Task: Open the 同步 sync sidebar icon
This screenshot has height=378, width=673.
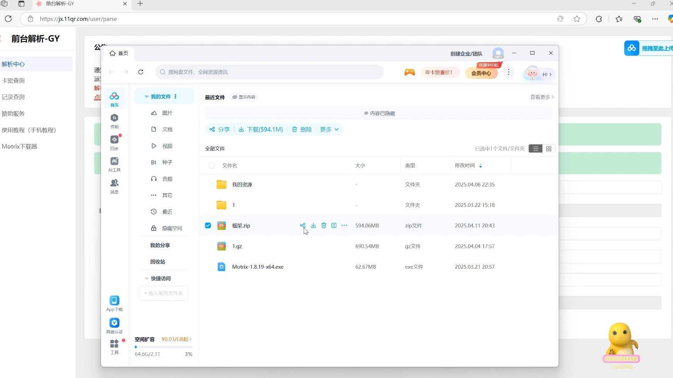Action: click(114, 142)
